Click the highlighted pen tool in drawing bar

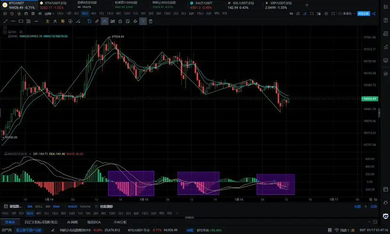pos(105,21)
